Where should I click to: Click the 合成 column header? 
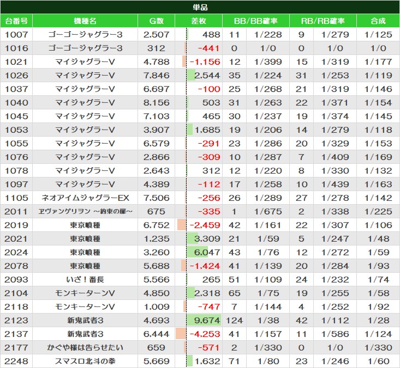(378, 21)
